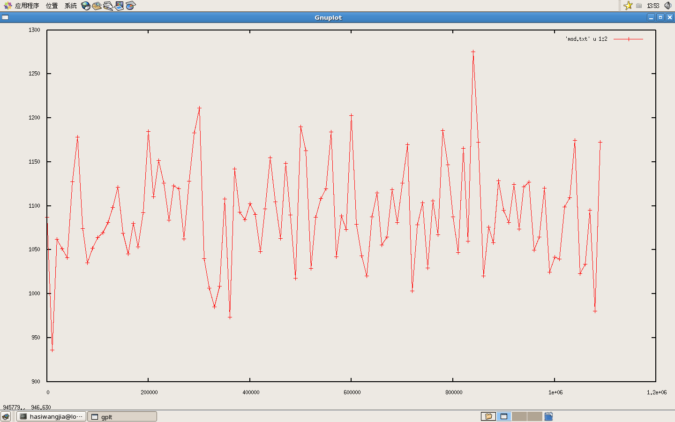The image size is (675, 422).
Task: Switch to the second highlighted workspace
Action: pyautogui.click(x=504, y=416)
